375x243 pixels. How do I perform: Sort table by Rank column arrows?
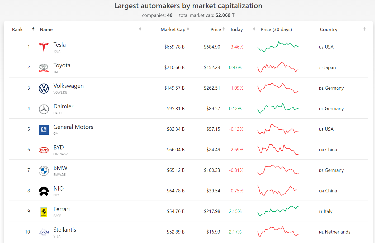coord(33,29)
